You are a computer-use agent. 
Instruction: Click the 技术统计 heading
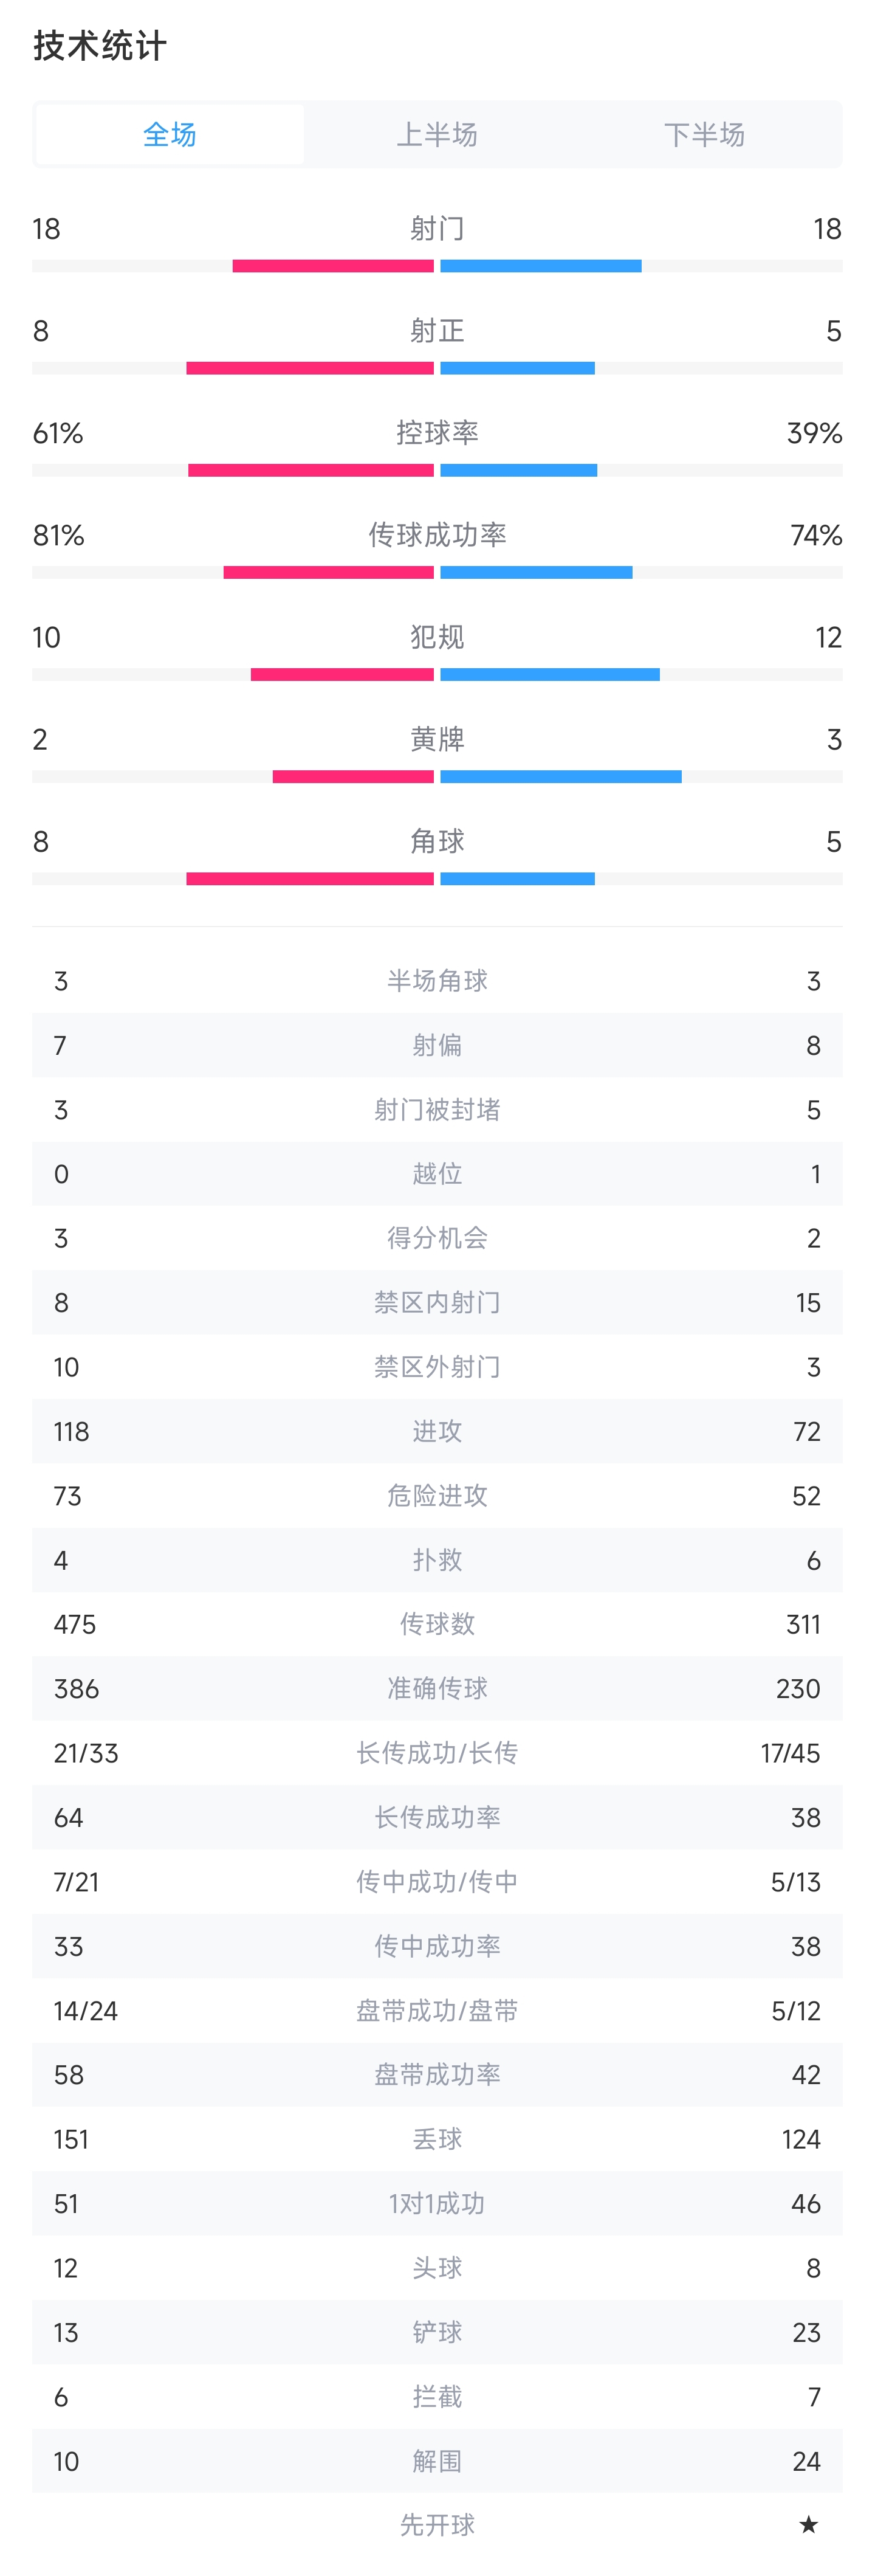tap(100, 46)
